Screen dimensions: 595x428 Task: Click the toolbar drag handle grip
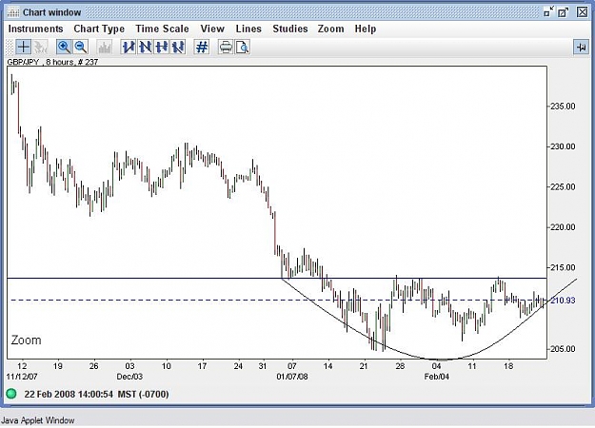10,47
